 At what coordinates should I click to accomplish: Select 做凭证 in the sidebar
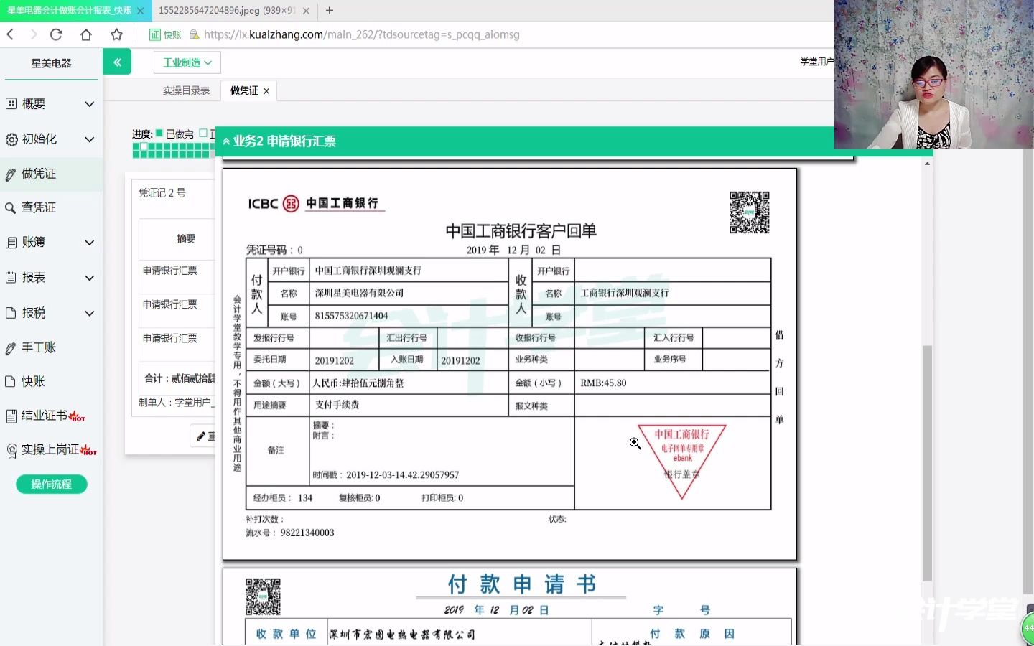click(39, 174)
